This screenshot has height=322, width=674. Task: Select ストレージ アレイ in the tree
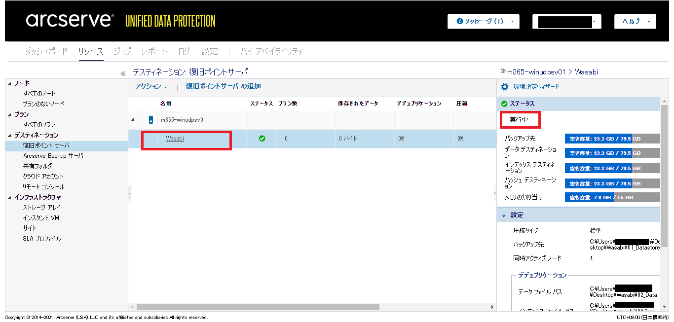point(42,208)
